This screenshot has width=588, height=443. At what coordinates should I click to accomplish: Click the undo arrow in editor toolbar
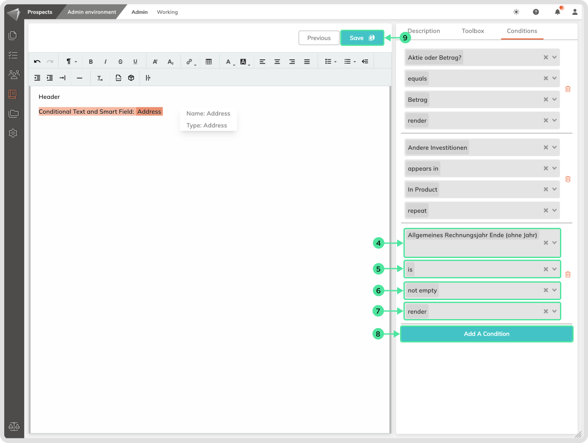(x=37, y=62)
